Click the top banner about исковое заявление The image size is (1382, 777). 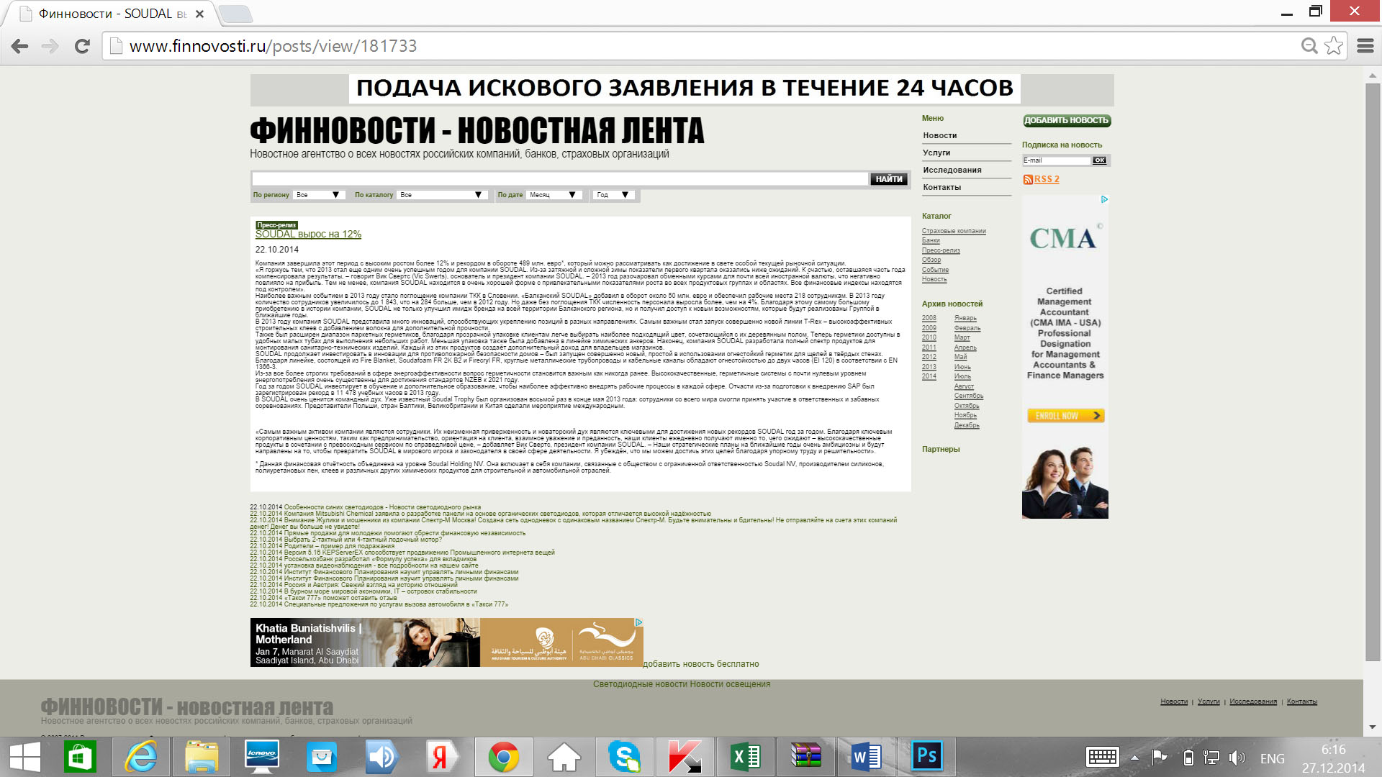685,88
